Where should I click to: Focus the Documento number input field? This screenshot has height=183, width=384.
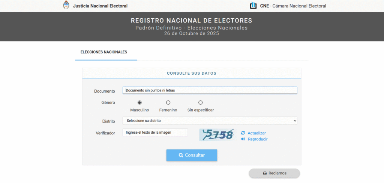(x=210, y=90)
